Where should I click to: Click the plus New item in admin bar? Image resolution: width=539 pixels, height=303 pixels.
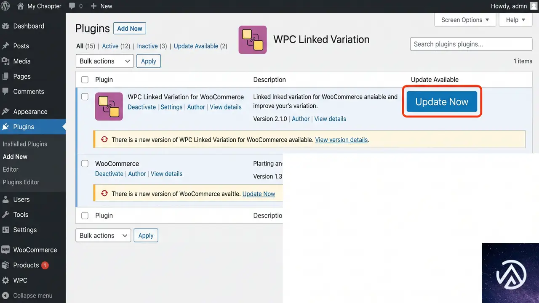pos(101,6)
